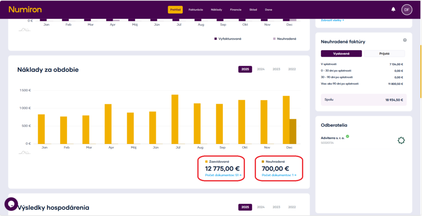This screenshot has height=216, width=422.
Task: Click chart type icon under Náklady chart
Action: 25,153
